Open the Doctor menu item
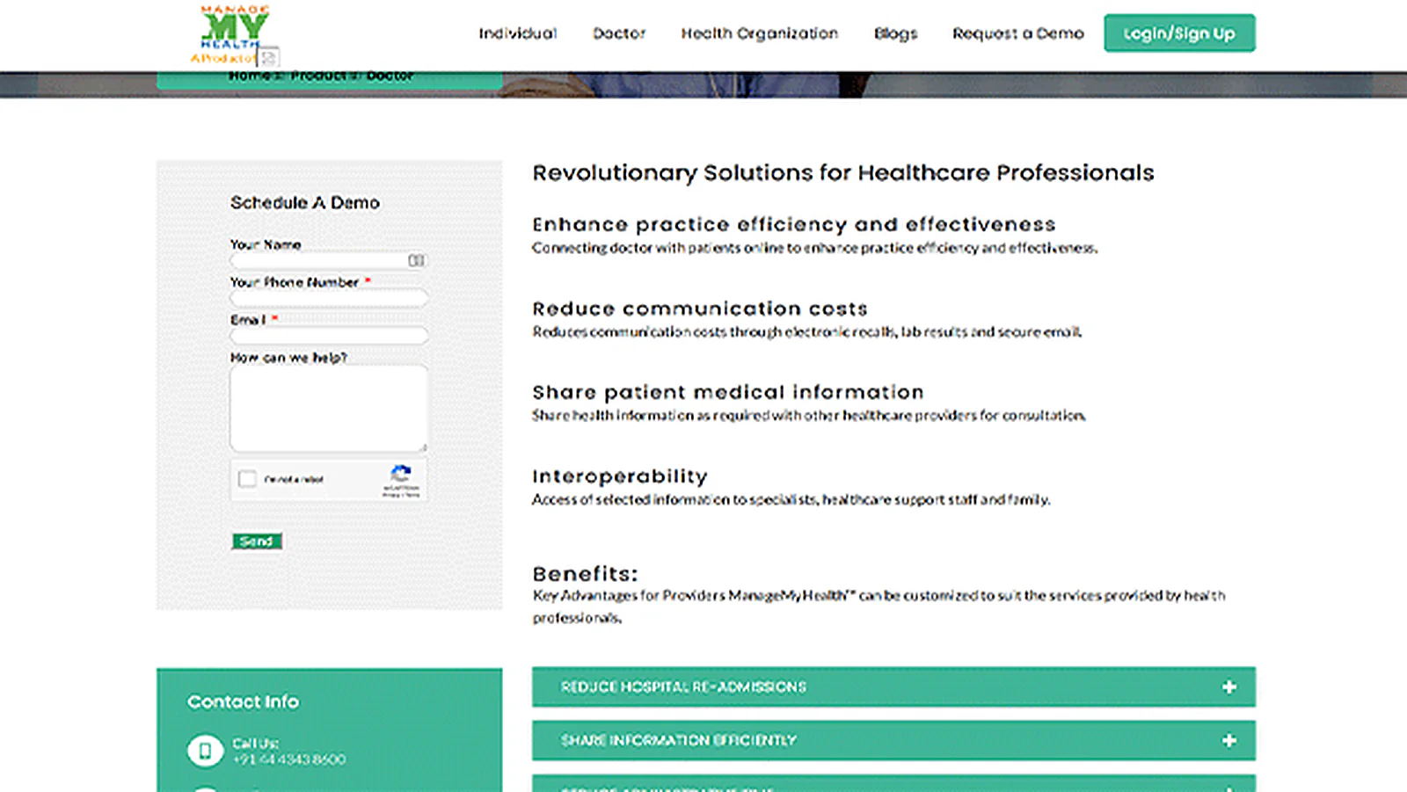 (619, 33)
